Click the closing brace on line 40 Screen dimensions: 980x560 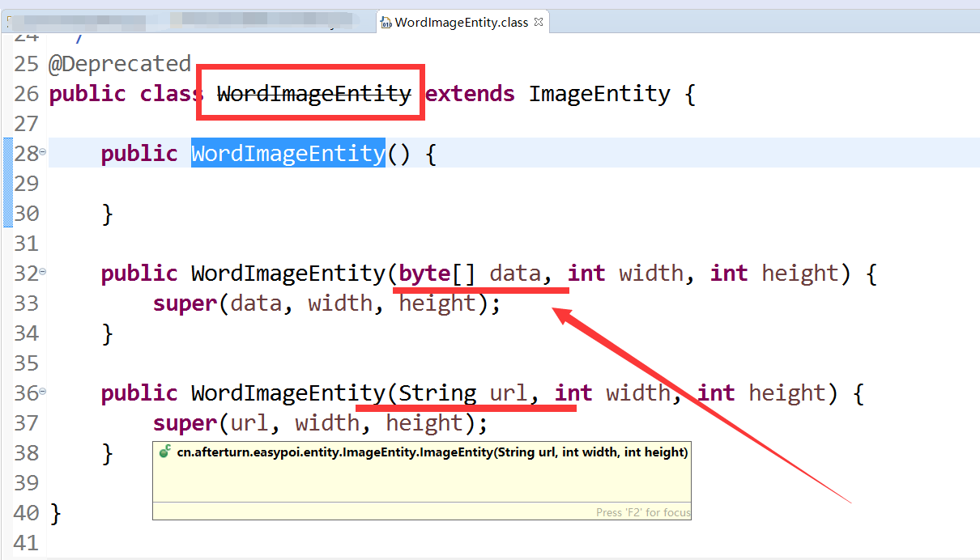pos(55,513)
